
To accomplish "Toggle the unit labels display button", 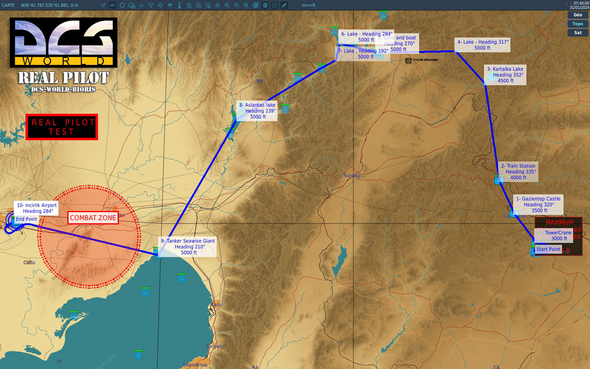I will click(x=113, y=5).
